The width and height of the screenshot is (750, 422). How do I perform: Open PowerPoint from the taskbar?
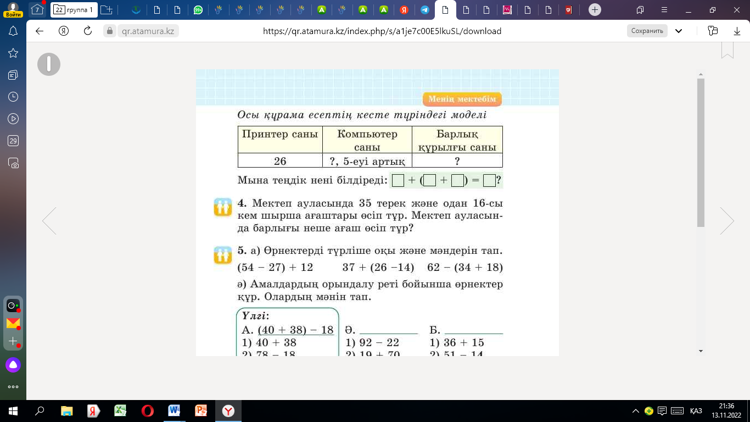click(201, 410)
